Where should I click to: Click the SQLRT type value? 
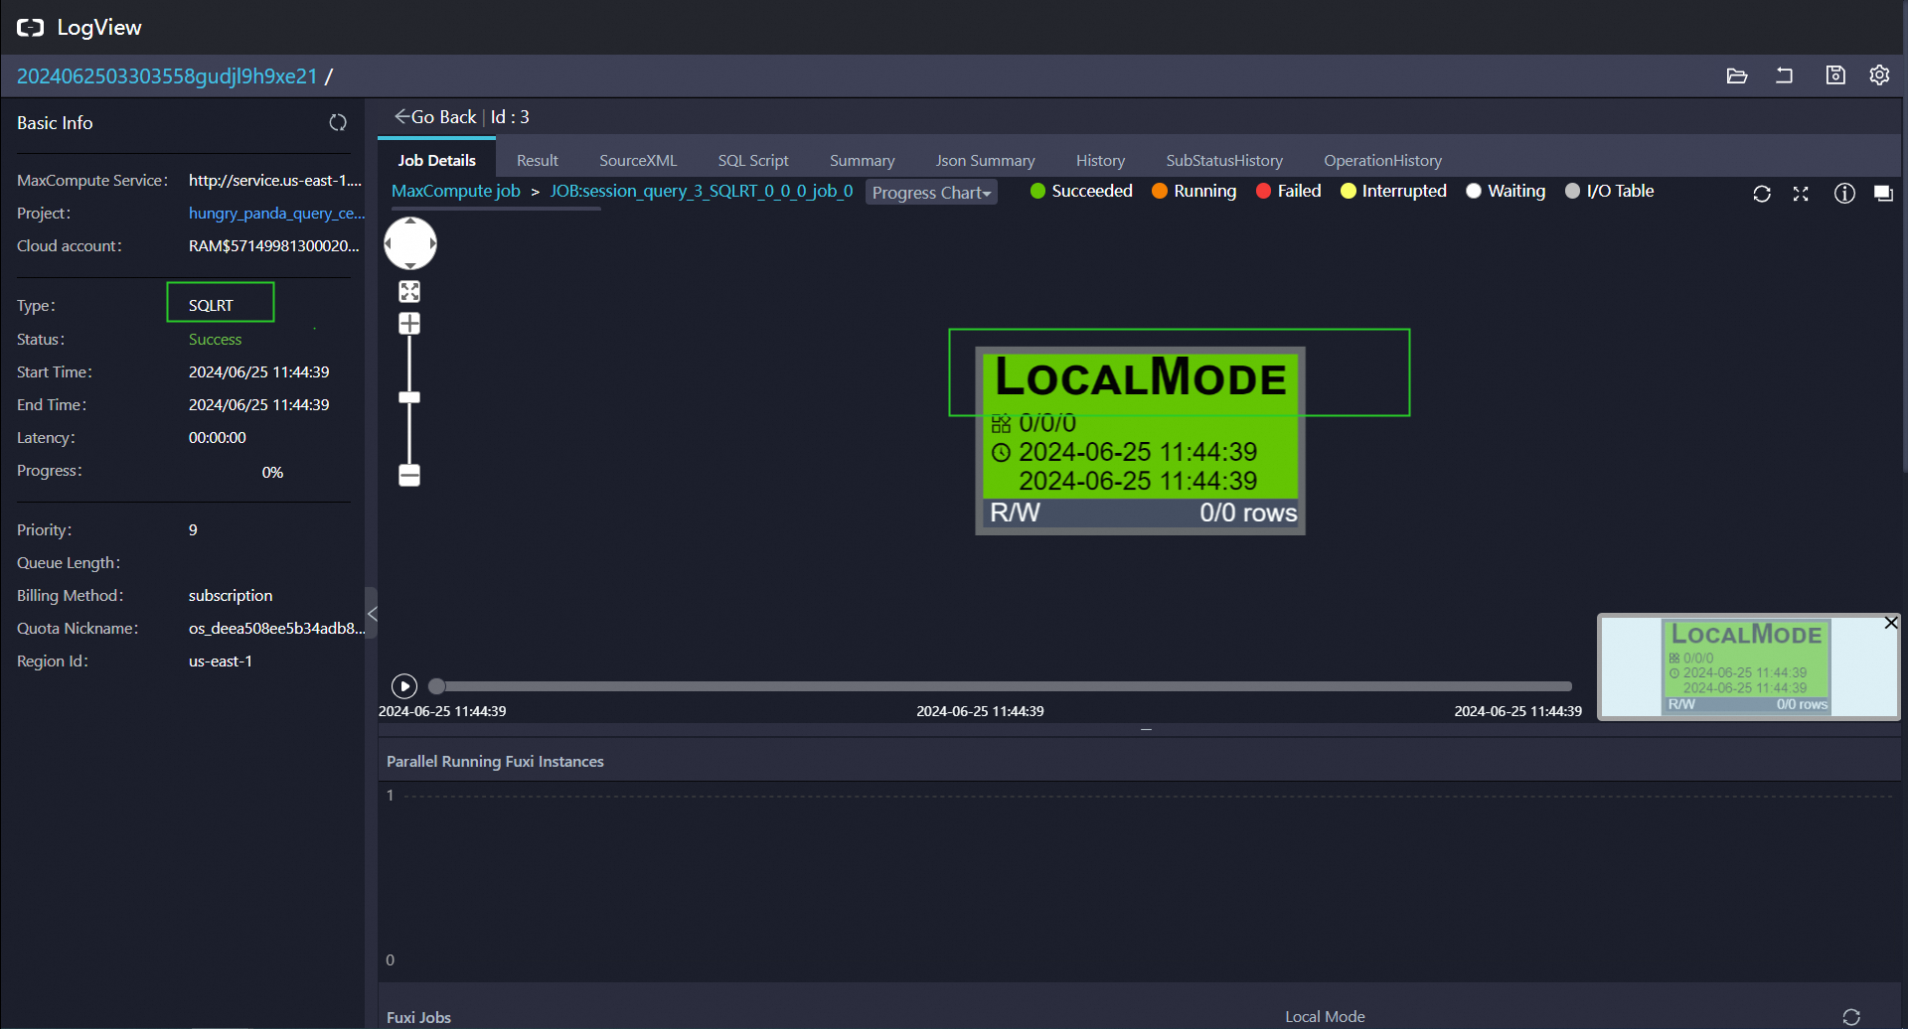[x=211, y=305]
